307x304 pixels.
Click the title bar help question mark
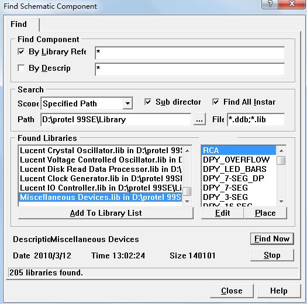pyautogui.click(x=270, y=4)
